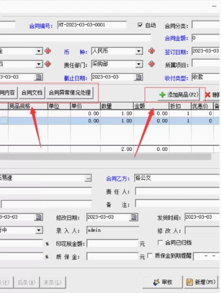Switch to the 合同文档 tab

click(32, 93)
